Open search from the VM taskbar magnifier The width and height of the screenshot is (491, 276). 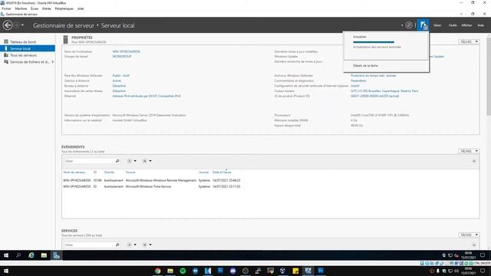point(18,255)
